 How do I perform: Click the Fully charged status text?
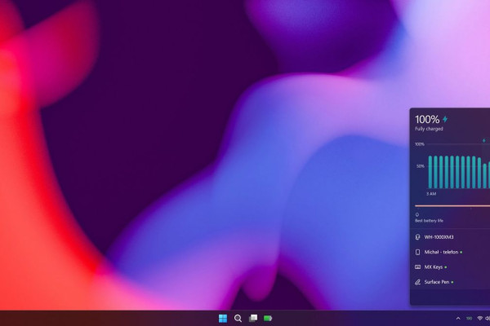[429, 129]
